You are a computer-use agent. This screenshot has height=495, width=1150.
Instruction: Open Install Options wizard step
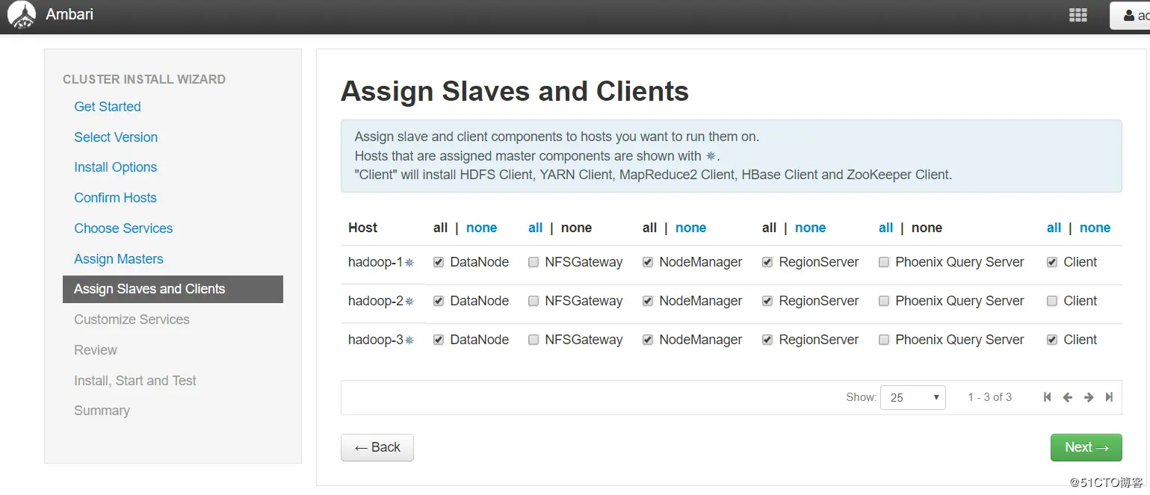click(x=116, y=167)
